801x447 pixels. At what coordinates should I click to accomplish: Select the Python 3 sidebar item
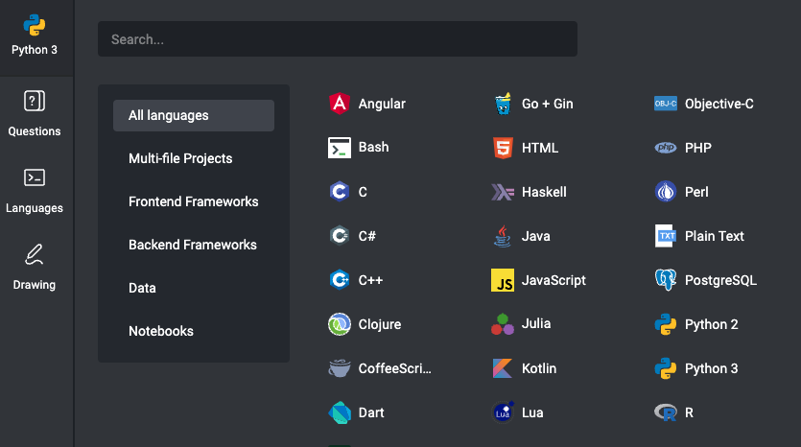[35, 36]
